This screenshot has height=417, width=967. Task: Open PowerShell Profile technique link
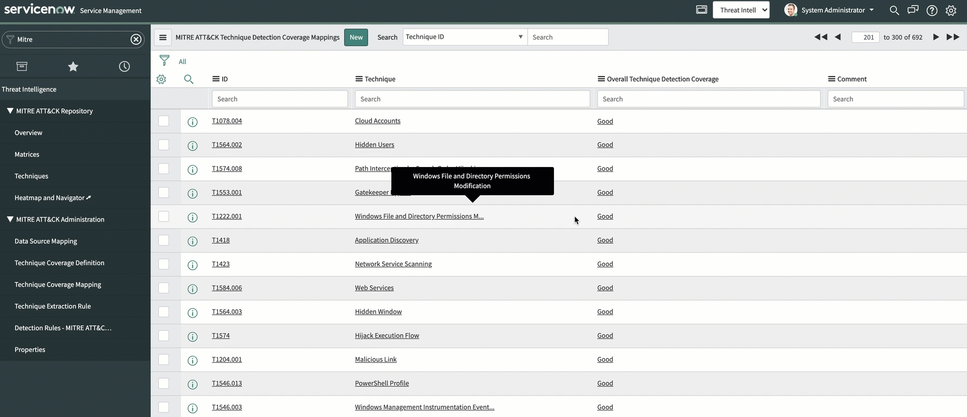(x=382, y=383)
